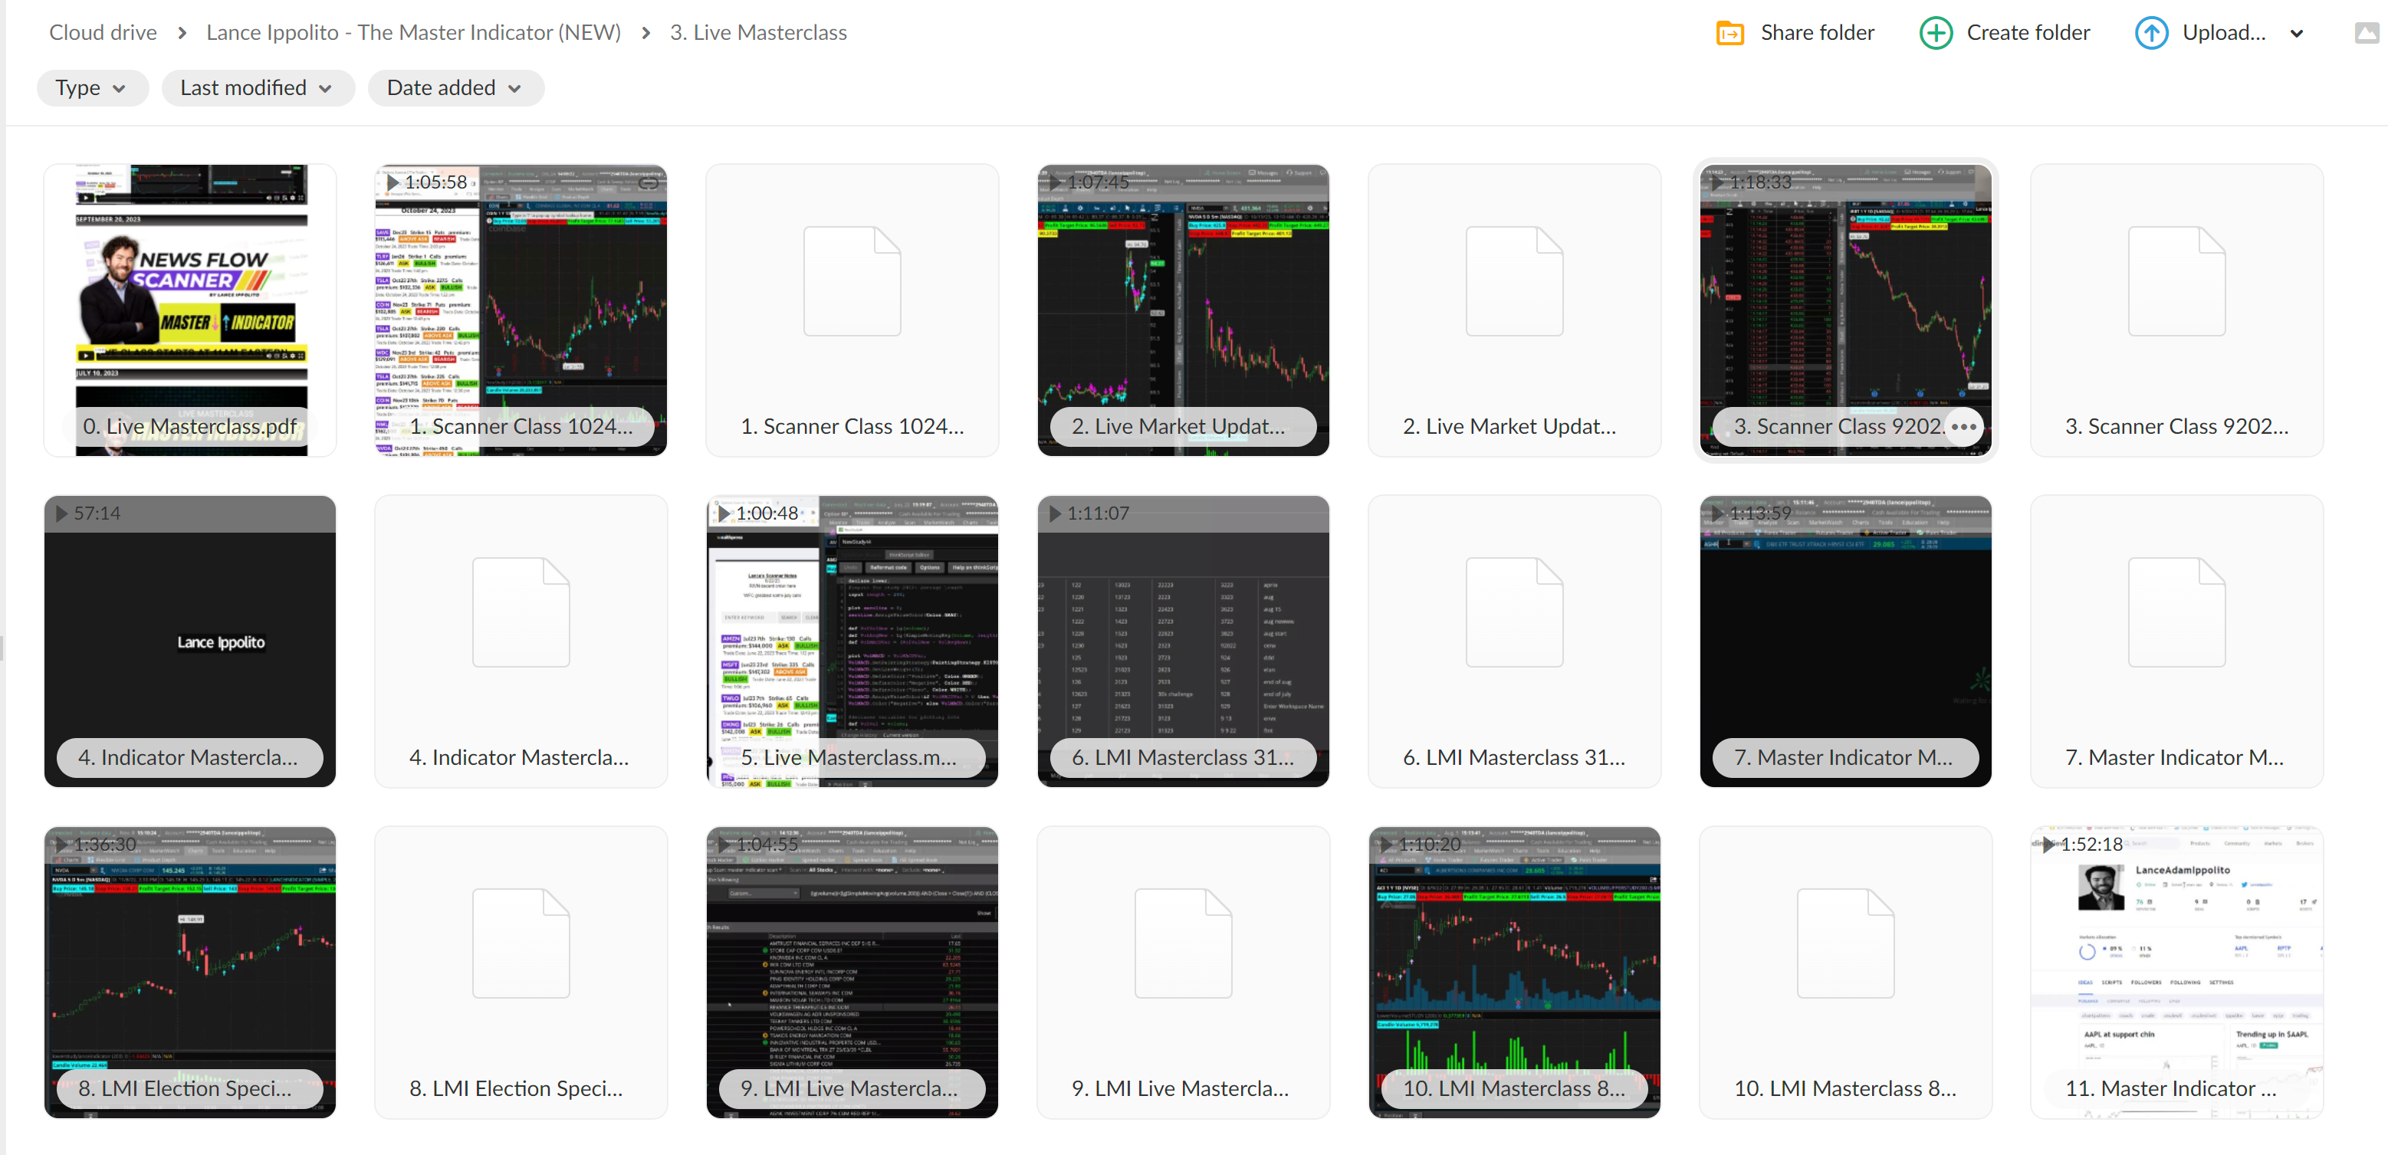Image resolution: width=2388 pixels, height=1155 pixels.
Task: Open 6. LMI Masterclass 31 blank file
Action: 1514,641
